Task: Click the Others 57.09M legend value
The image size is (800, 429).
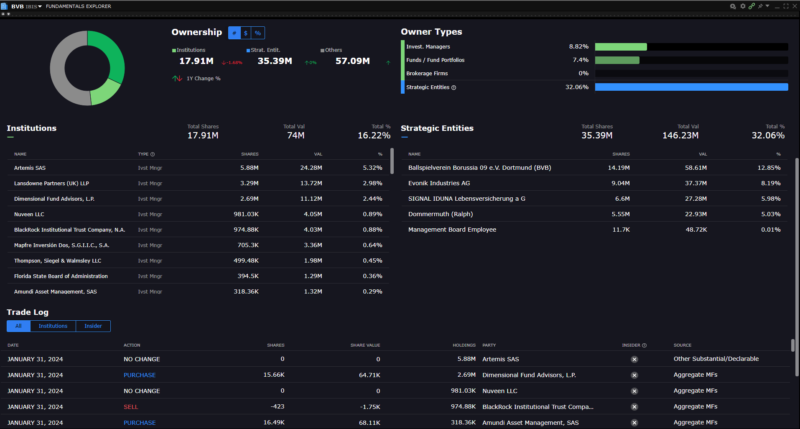Action: pyautogui.click(x=353, y=61)
